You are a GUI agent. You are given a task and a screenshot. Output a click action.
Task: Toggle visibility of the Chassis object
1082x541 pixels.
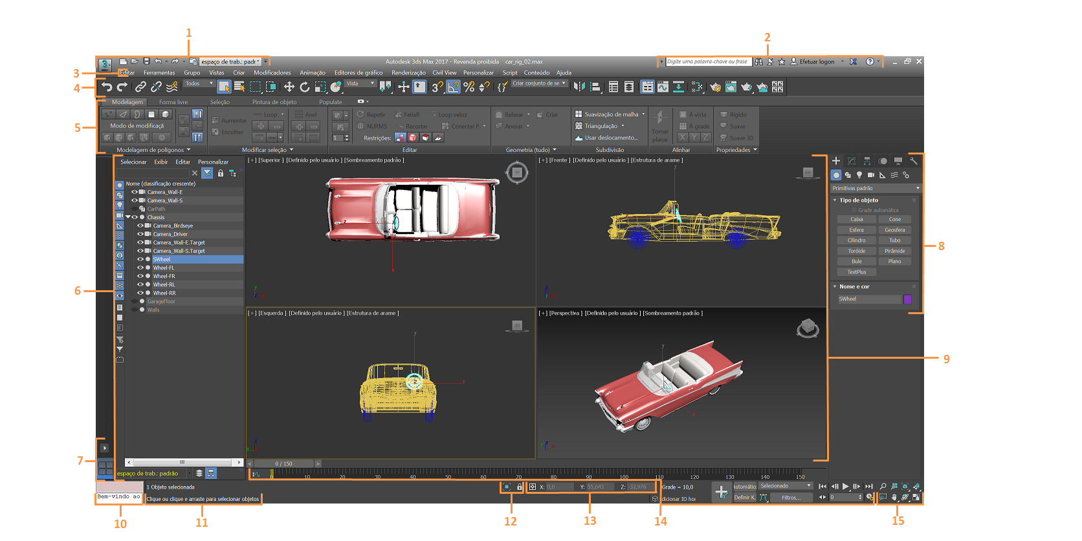pos(135,217)
